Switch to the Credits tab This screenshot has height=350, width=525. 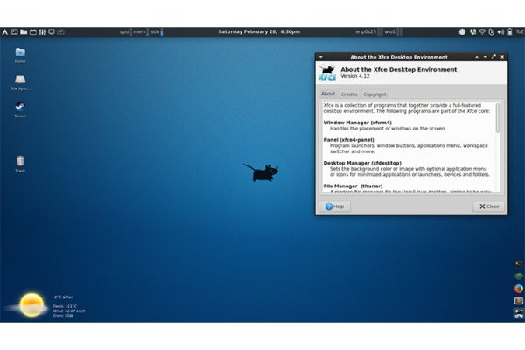pos(349,94)
